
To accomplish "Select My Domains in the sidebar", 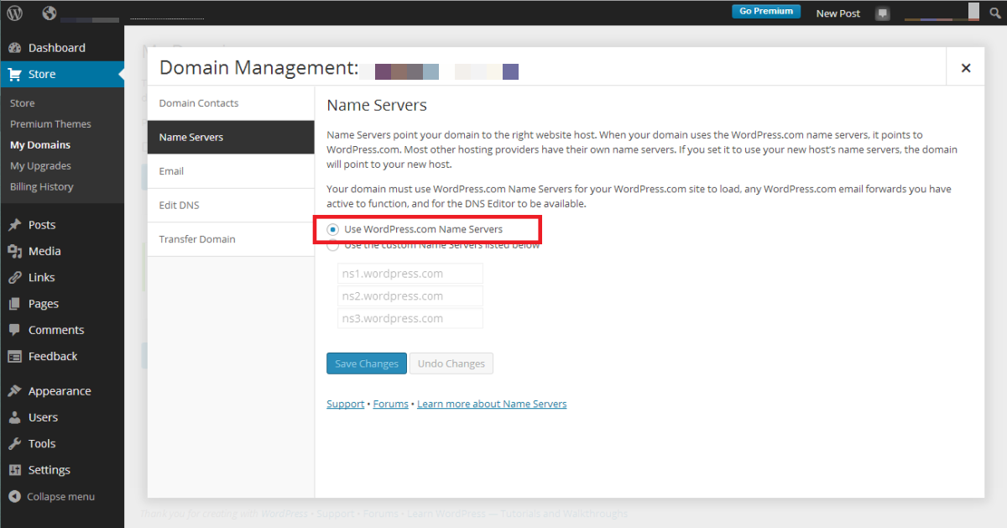I will click(x=40, y=145).
